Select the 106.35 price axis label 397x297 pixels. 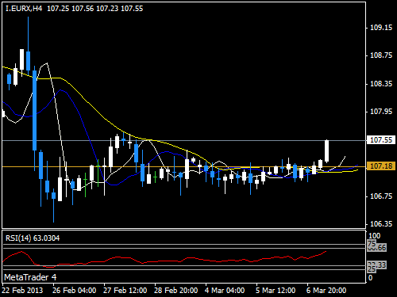pos(381,224)
